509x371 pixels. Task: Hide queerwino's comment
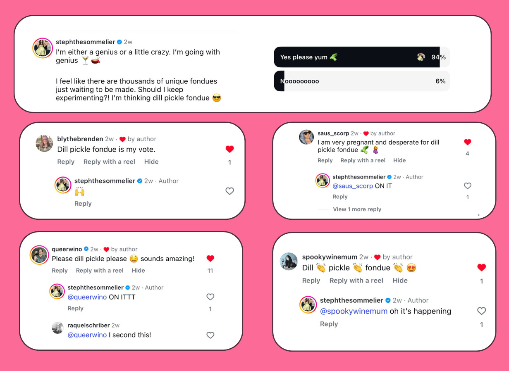point(139,270)
